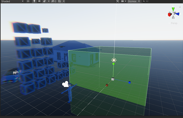Toggle 2D view mode button
Viewport: 183px width, 118px height.
pos(28,1)
